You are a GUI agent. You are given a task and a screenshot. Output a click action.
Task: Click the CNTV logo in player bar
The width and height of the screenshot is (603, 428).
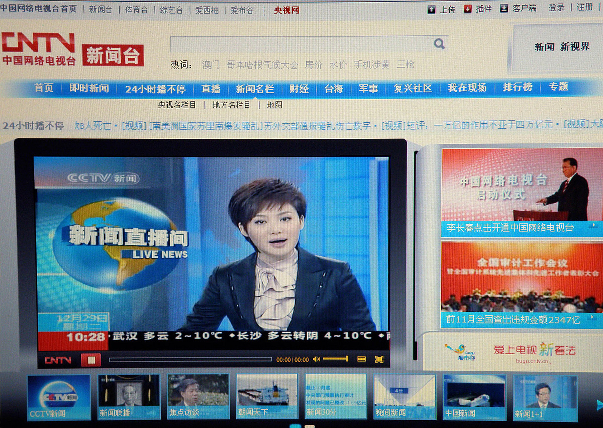tap(58, 360)
